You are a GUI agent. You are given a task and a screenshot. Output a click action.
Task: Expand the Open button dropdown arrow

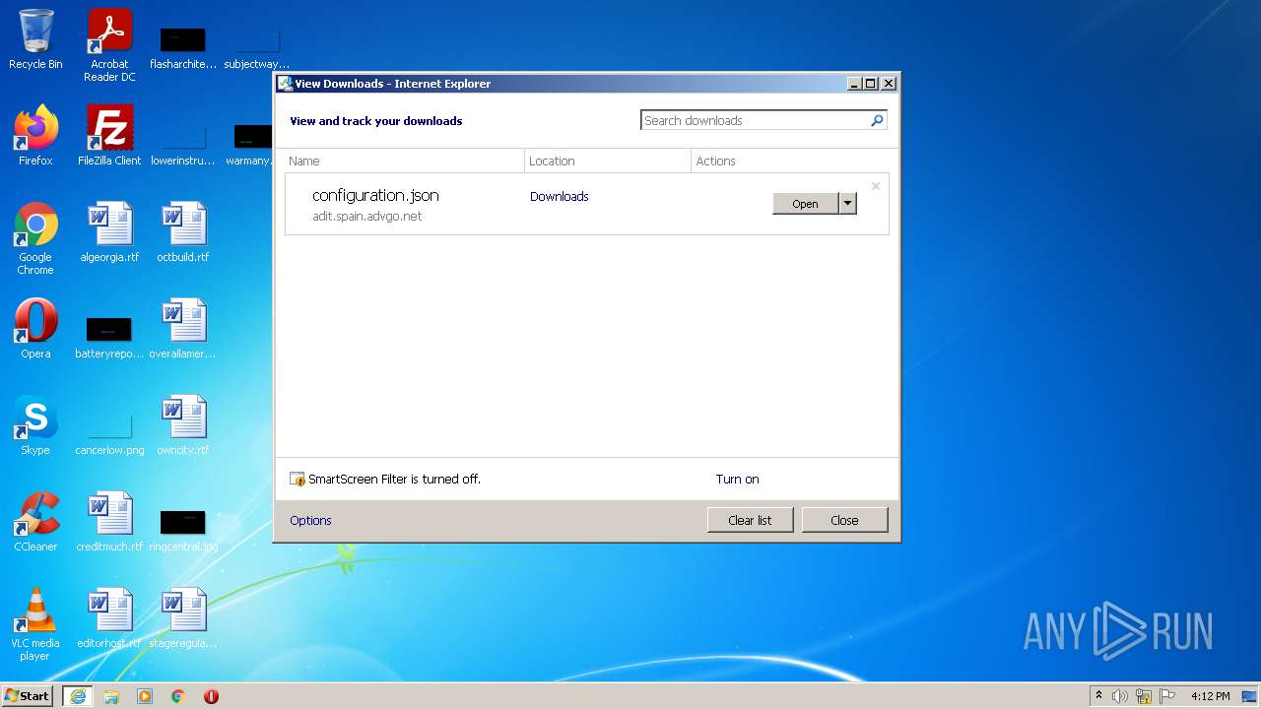coord(847,204)
